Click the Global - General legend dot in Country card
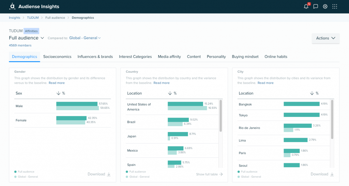Viewport: 349px width, 186px height. (x=127, y=177)
